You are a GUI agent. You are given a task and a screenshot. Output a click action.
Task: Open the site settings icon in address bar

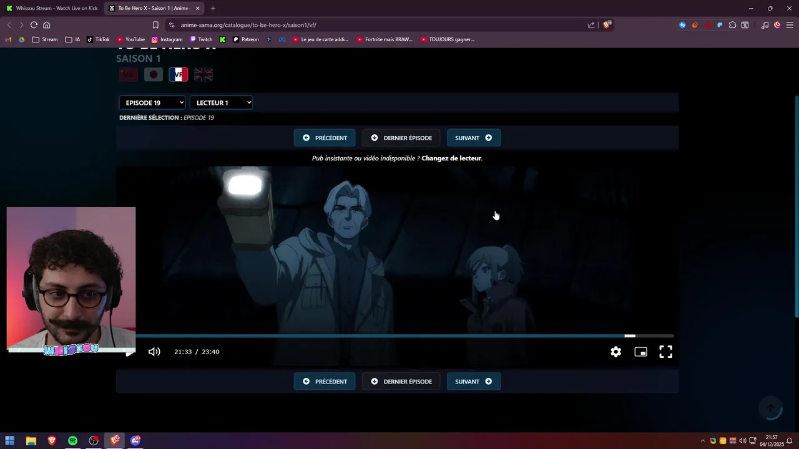point(172,25)
